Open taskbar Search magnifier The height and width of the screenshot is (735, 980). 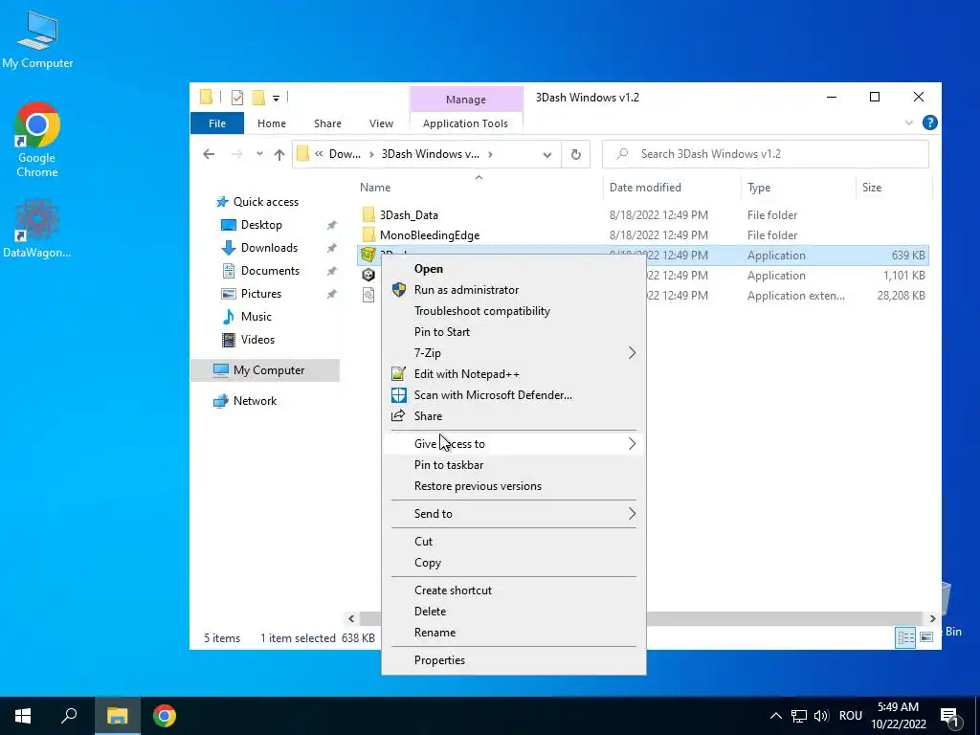pyautogui.click(x=69, y=716)
